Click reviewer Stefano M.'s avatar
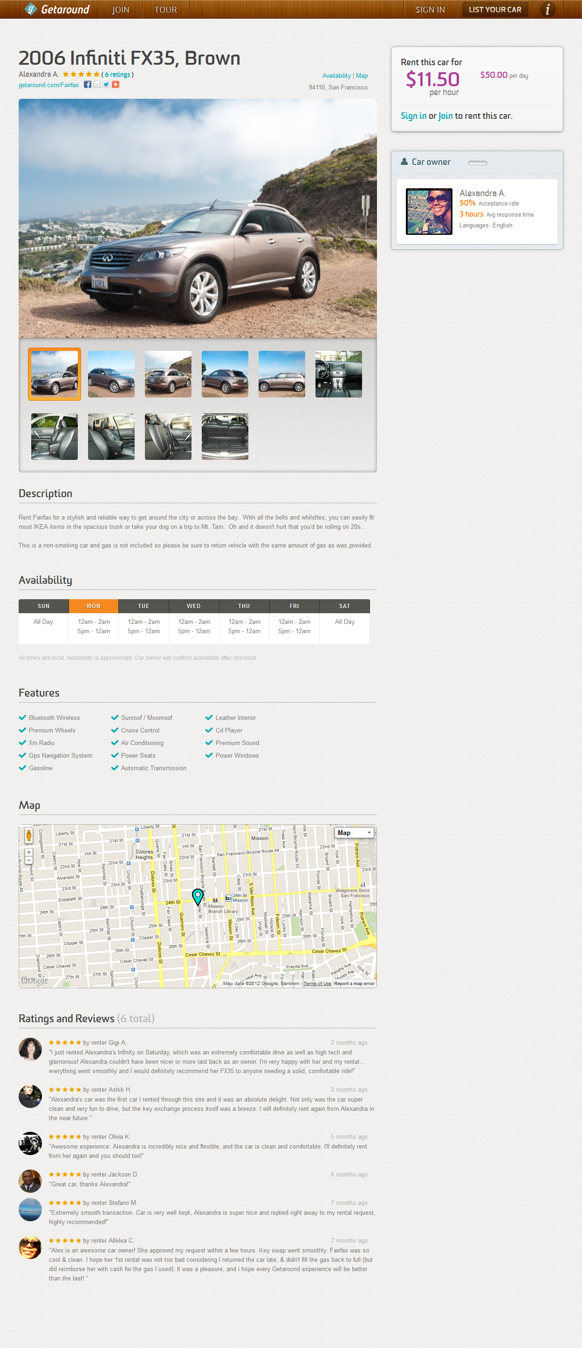Viewport: 582px width, 1348px height. click(30, 1209)
